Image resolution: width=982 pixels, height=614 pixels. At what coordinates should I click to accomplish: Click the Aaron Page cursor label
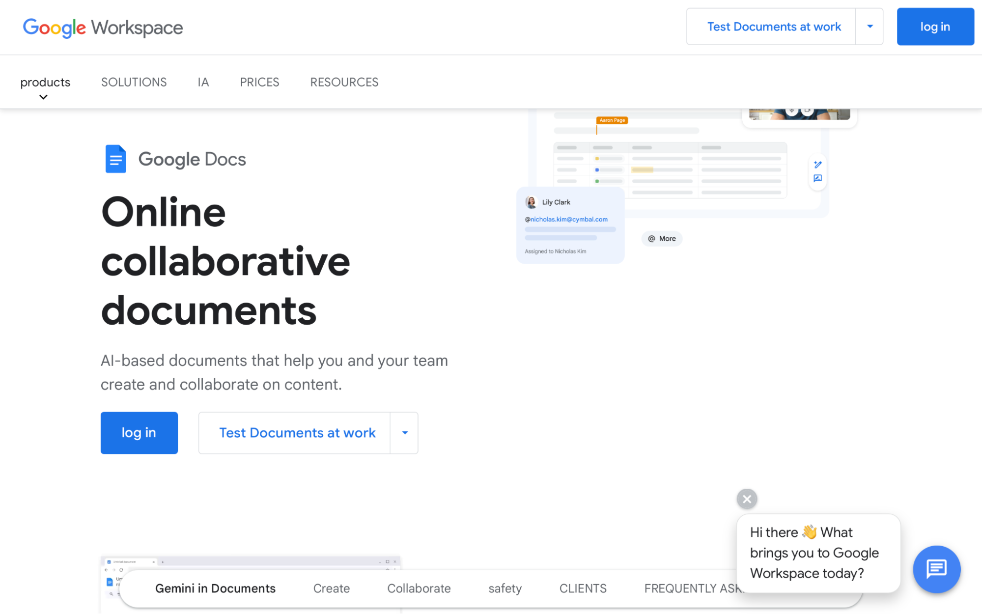[612, 120]
